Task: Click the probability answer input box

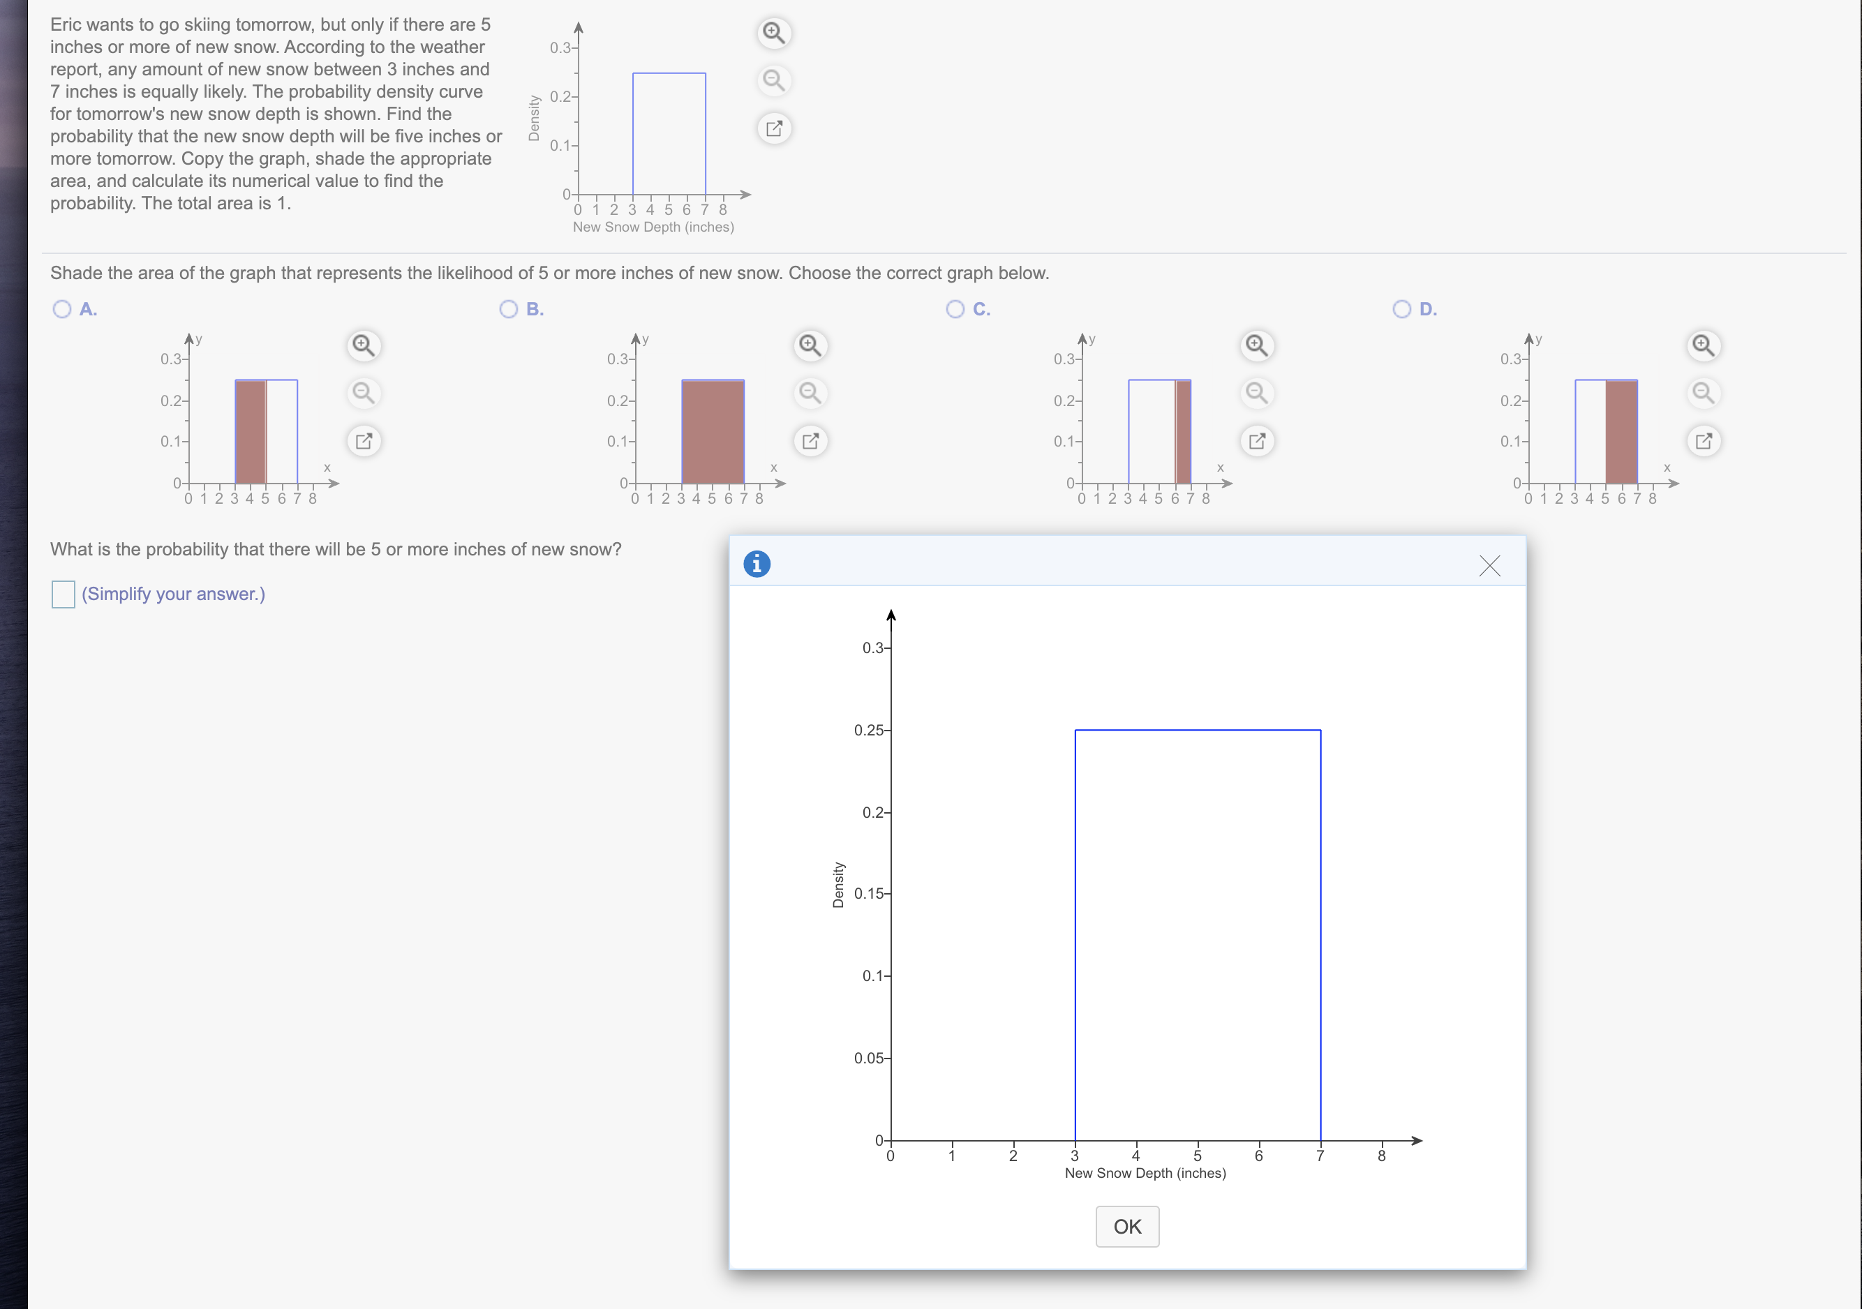Action: (x=64, y=594)
